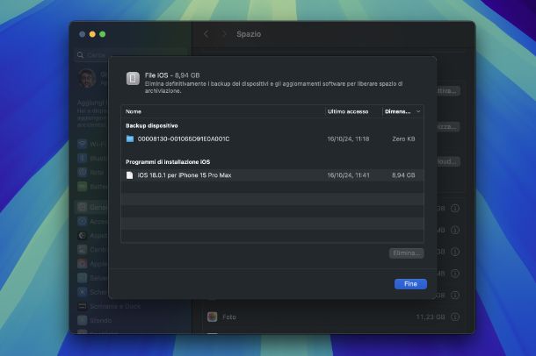Open Apple Intelligence settings in the sidebar
Viewport: 536px width, 356px height.
[91, 264]
